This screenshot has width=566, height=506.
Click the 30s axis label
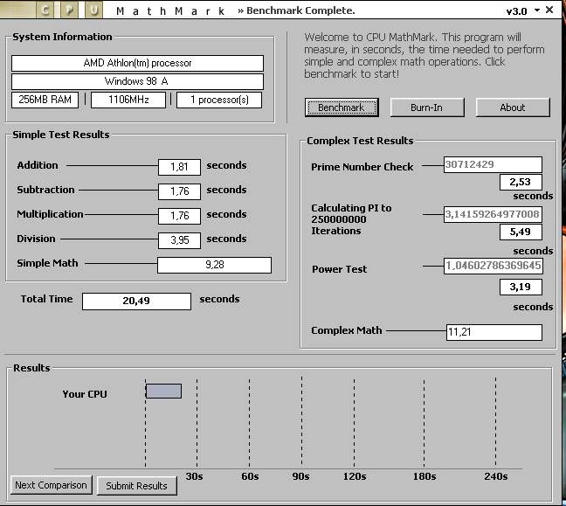[194, 476]
